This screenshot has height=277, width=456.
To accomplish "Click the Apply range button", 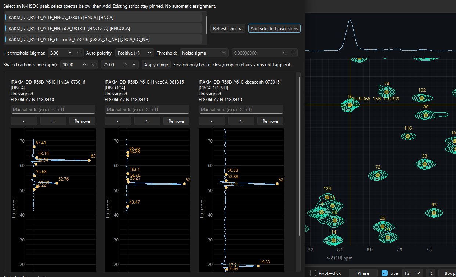I will [x=156, y=65].
